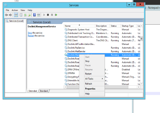Click the Back arrow toolbar icon

[x=6, y=15]
